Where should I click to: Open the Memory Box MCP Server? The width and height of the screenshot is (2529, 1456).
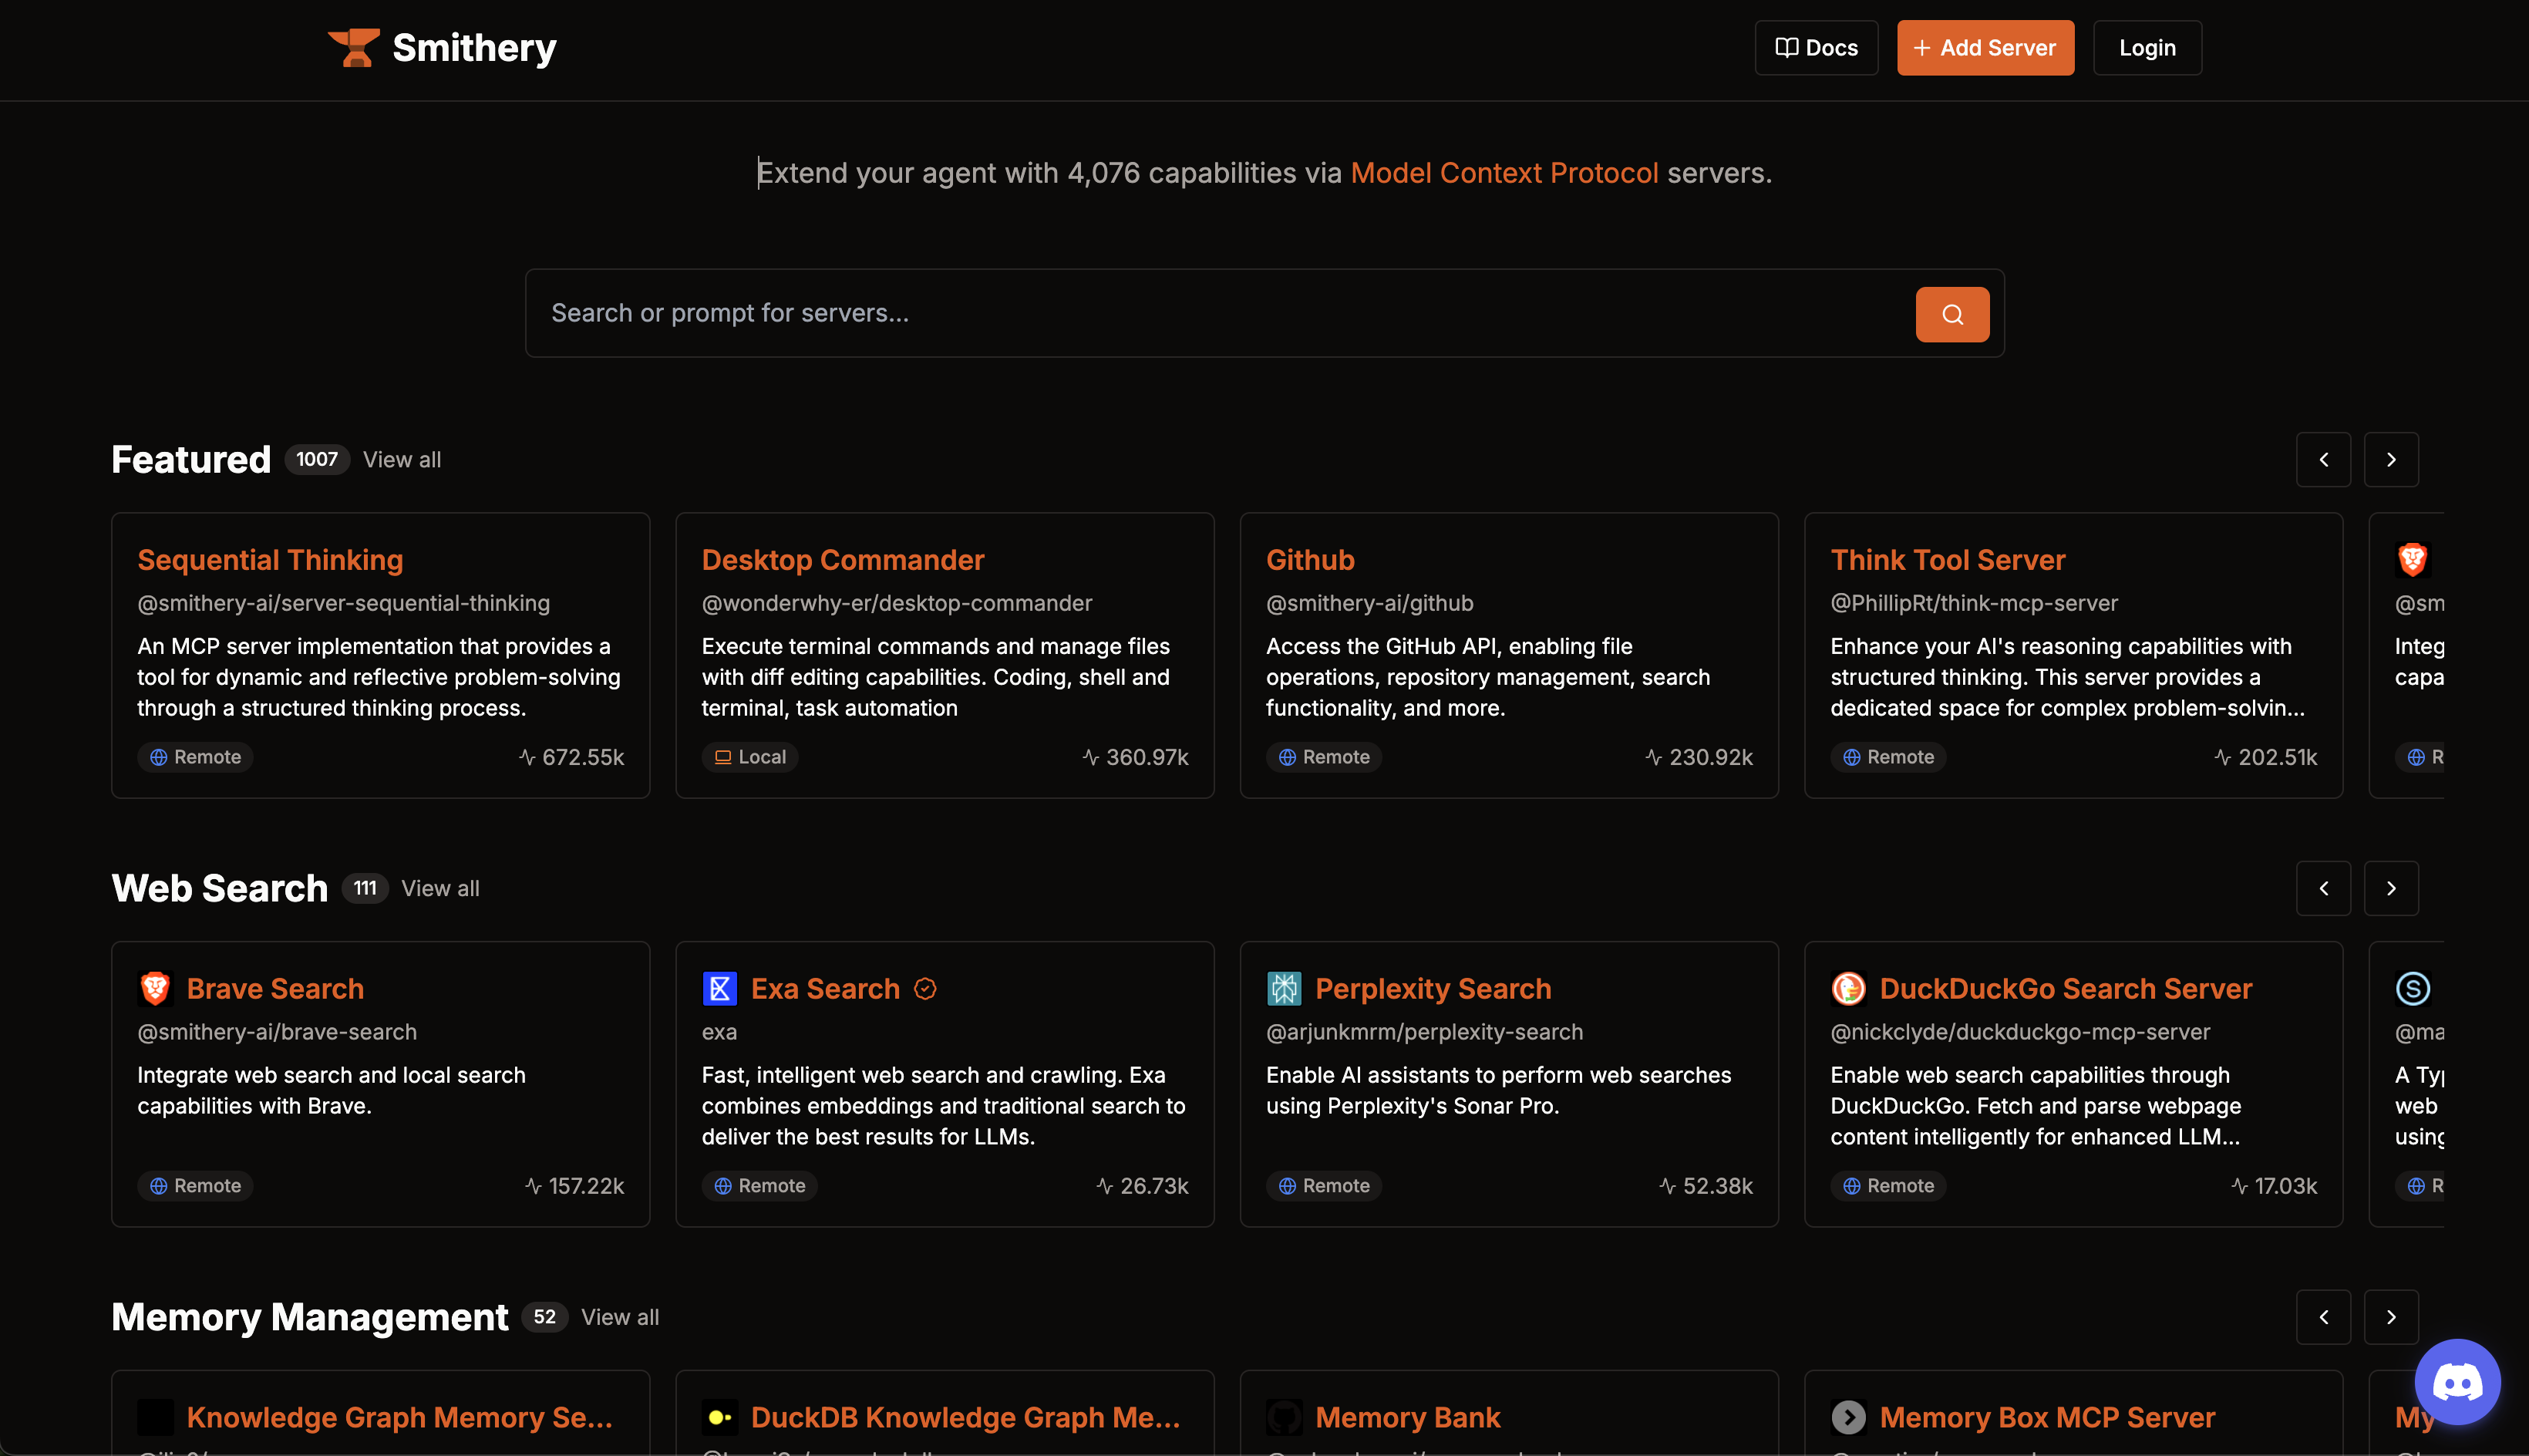coord(2047,1418)
